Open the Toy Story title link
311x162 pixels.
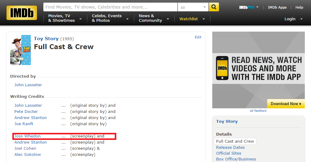point(46,39)
